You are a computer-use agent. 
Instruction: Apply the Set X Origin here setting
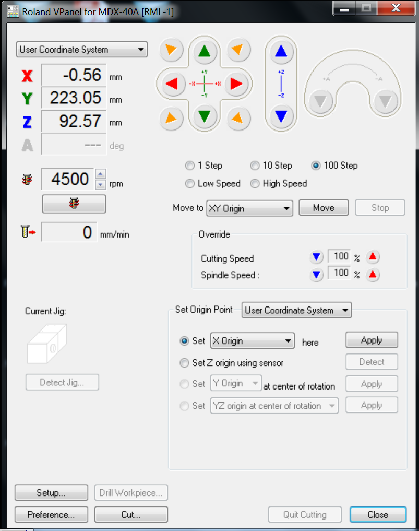tap(372, 340)
